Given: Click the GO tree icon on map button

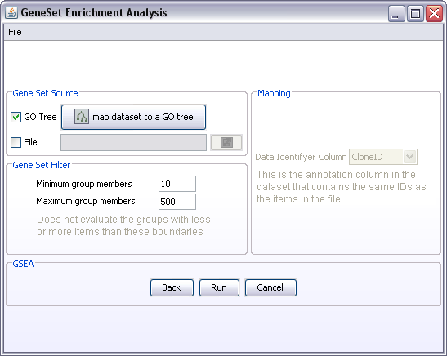Looking at the screenshot, I should (x=82, y=117).
